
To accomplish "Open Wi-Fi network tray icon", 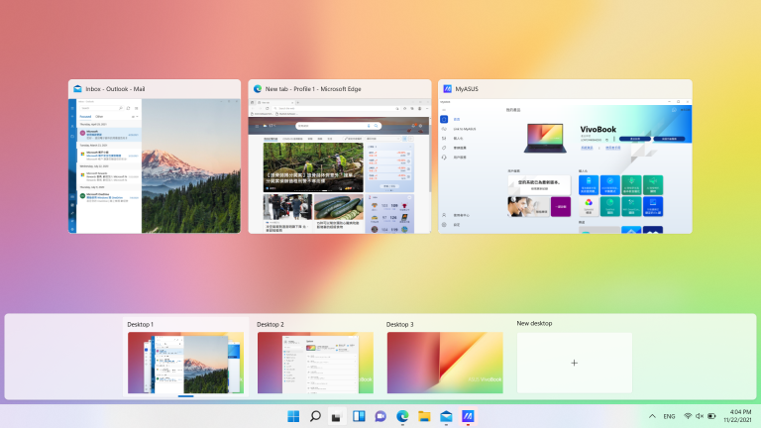I will coord(688,416).
